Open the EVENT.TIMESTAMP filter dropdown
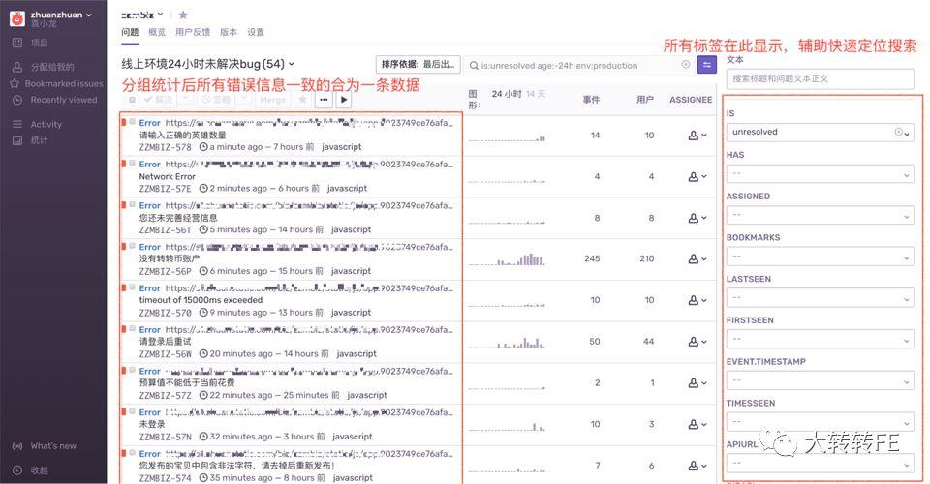 pos(821,380)
